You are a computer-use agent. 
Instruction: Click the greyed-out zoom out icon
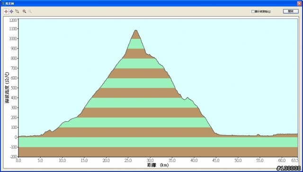tap(30, 11)
